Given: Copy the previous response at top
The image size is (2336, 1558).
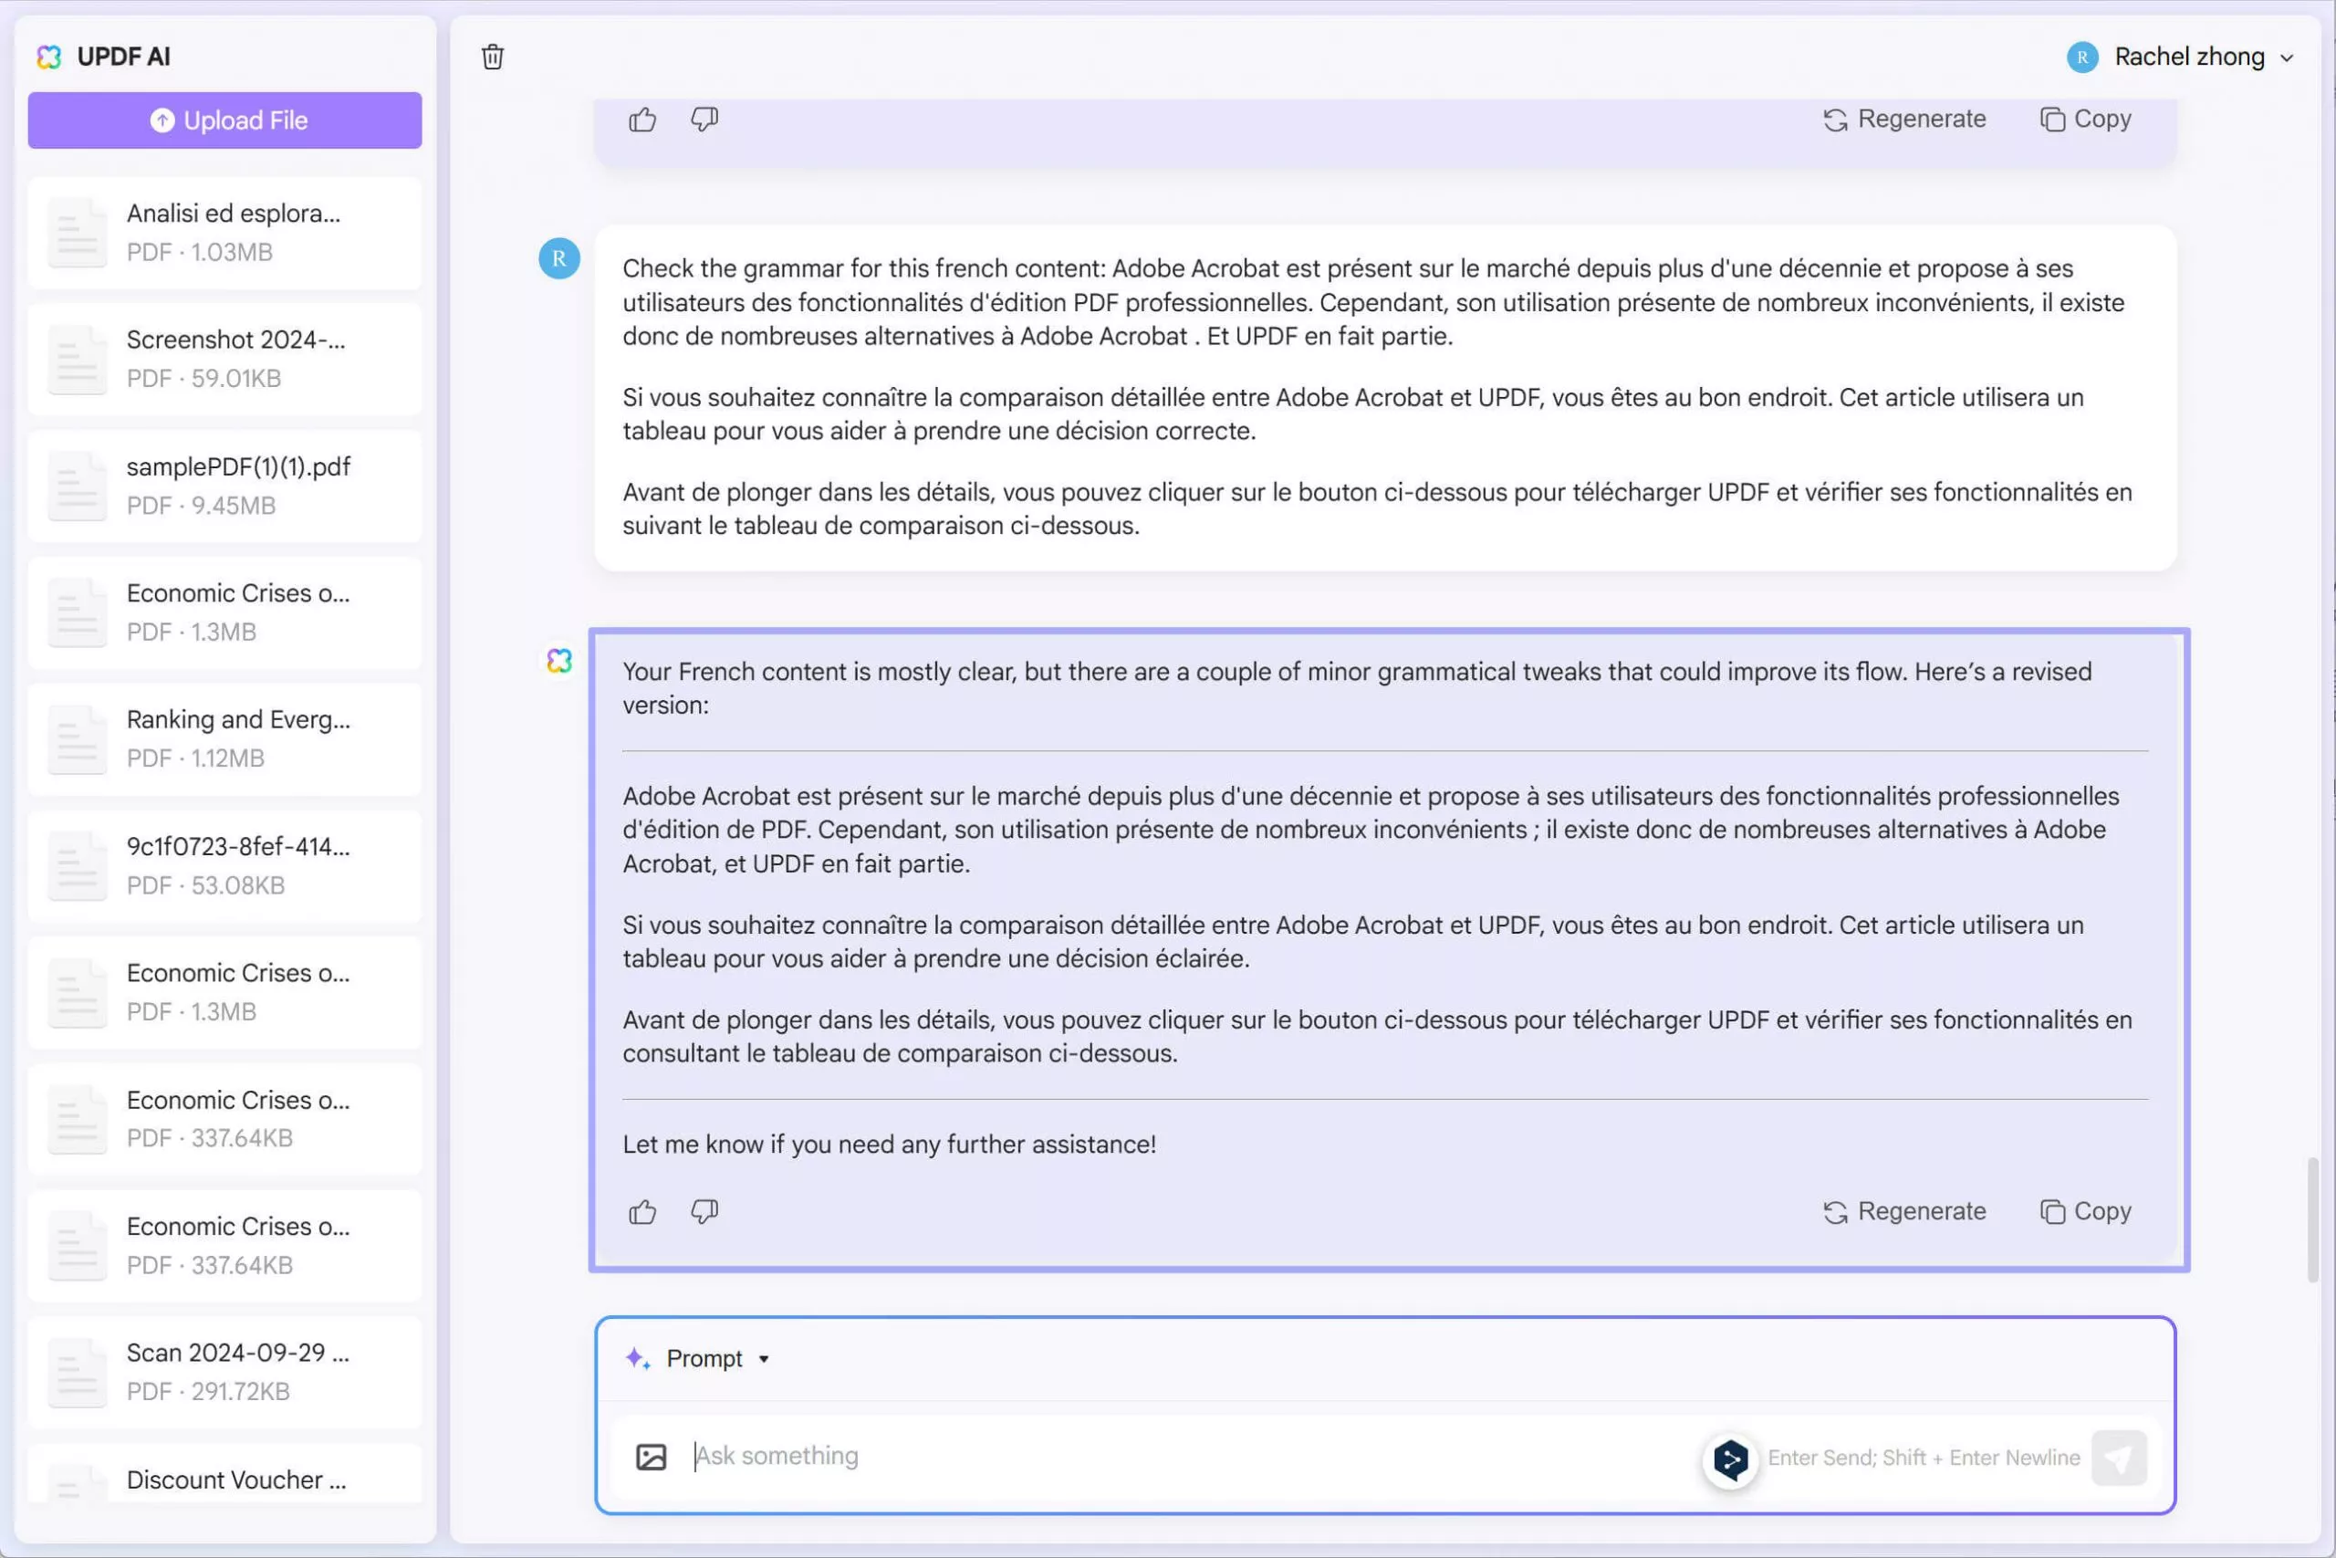Looking at the screenshot, I should (x=2086, y=120).
